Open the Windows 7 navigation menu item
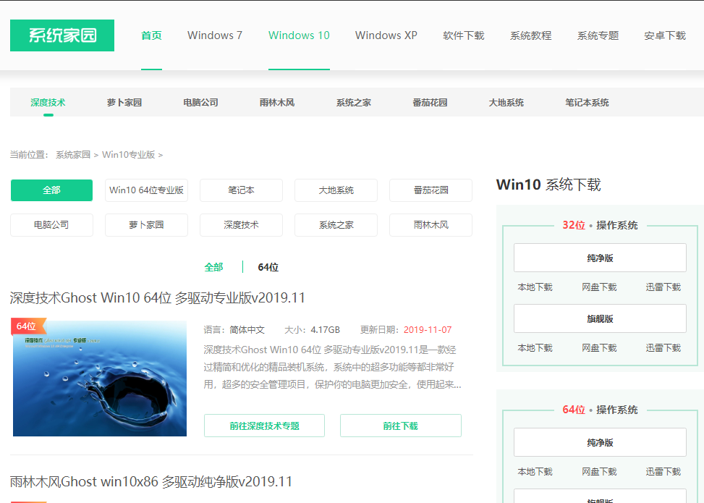 [214, 35]
